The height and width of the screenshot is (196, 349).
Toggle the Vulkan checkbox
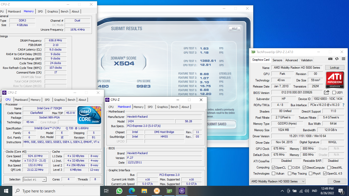click(x=273, y=174)
